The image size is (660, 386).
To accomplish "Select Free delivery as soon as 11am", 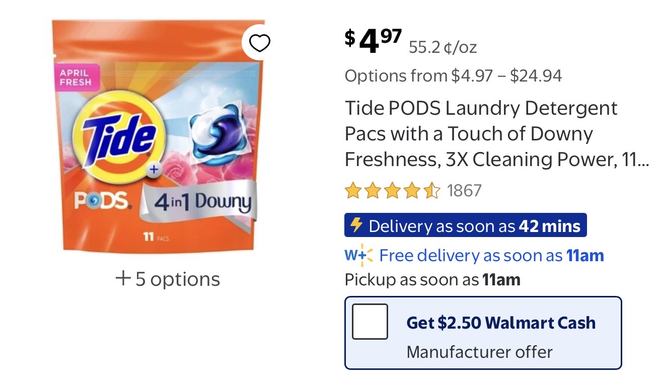I will pyautogui.click(x=491, y=256).
